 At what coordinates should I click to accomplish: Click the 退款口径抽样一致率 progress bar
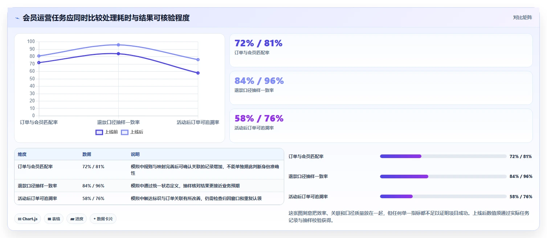pos(443,177)
